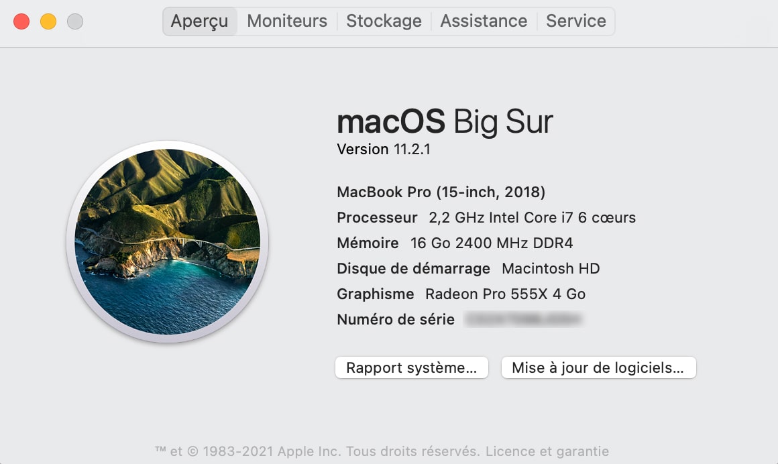Open Mise à jour de logiciels
Image resolution: width=778 pixels, height=464 pixels.
598,367
